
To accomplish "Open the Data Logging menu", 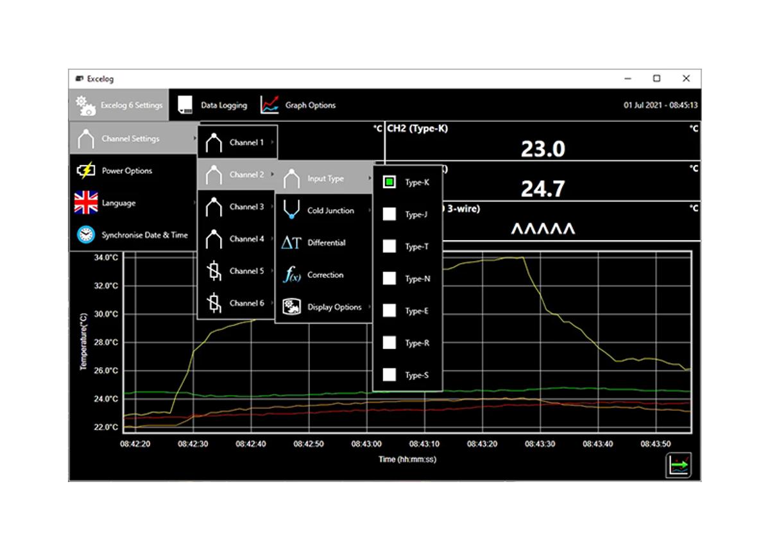I will pyautogui.click(x=214, y=105).
